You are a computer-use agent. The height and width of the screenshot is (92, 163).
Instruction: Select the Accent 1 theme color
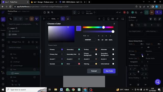click(x=56, y=59)
